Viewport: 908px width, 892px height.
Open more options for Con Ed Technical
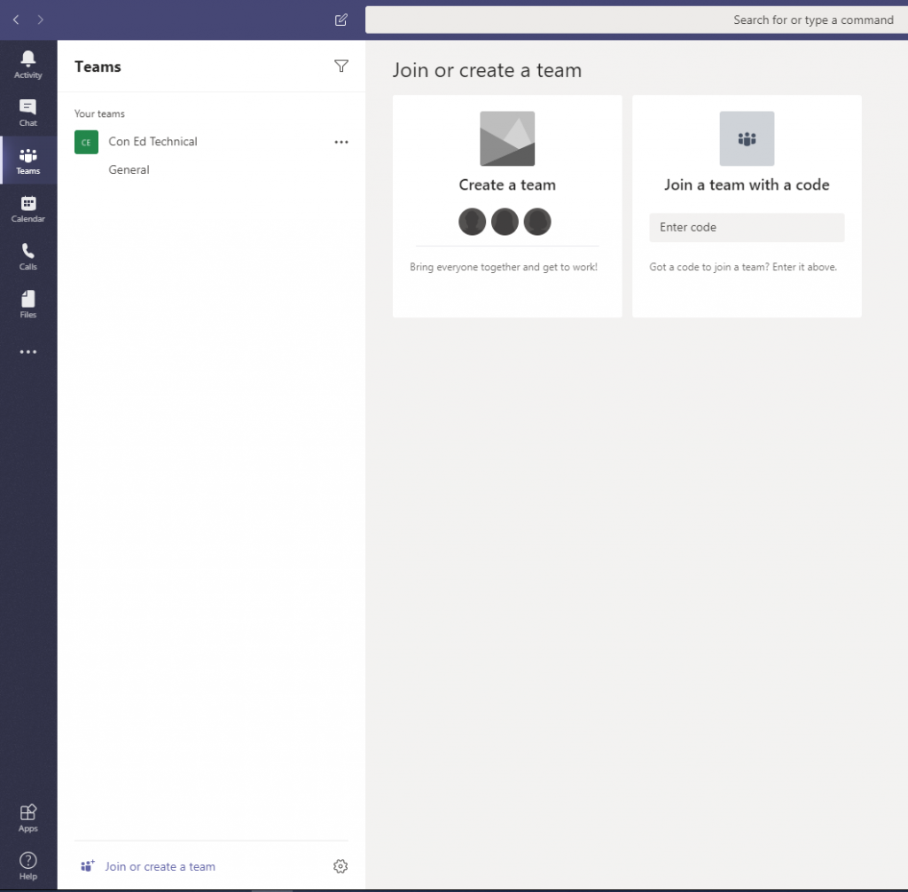coord(341,142)
